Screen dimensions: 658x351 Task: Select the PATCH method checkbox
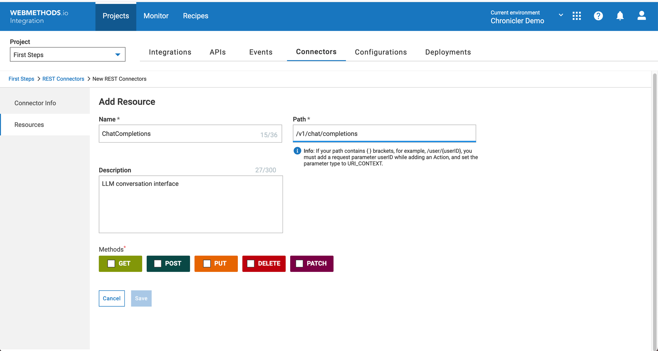point(299,264)
